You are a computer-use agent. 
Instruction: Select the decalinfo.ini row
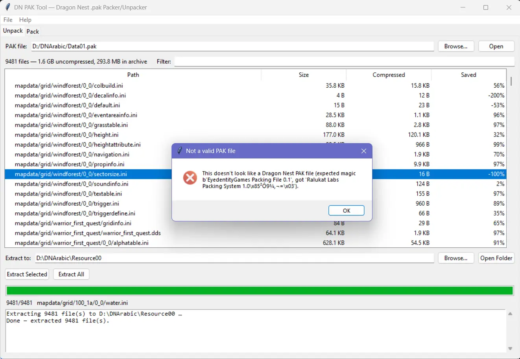[x=255, y=95]
